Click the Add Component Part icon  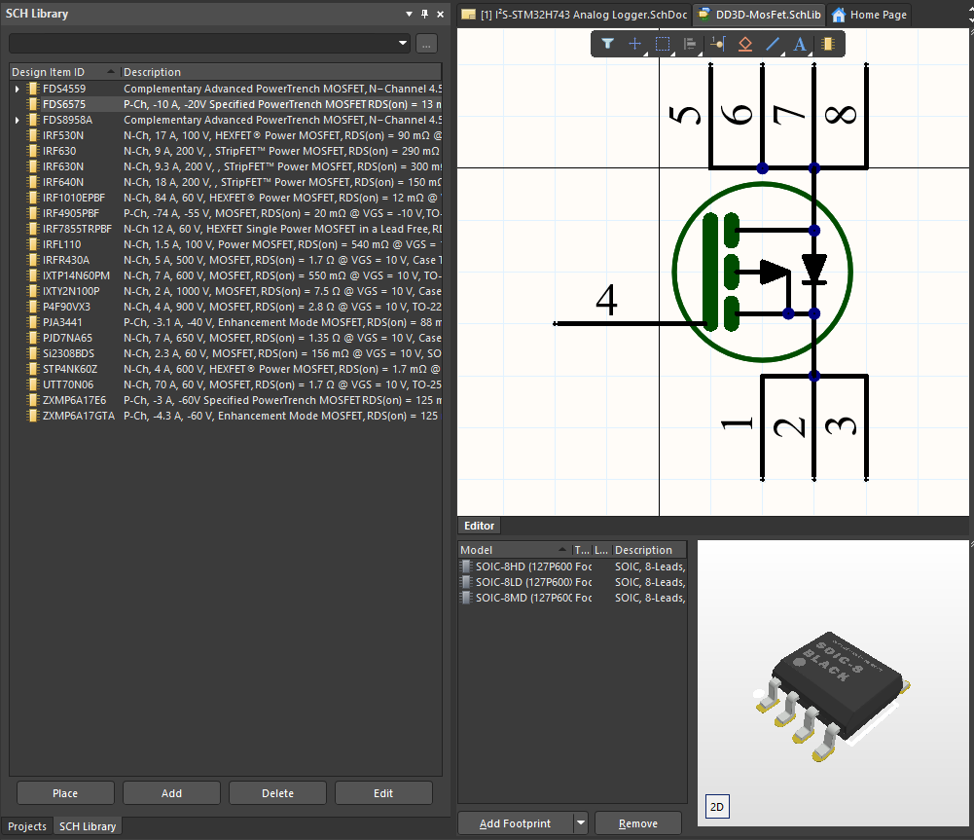828,44
